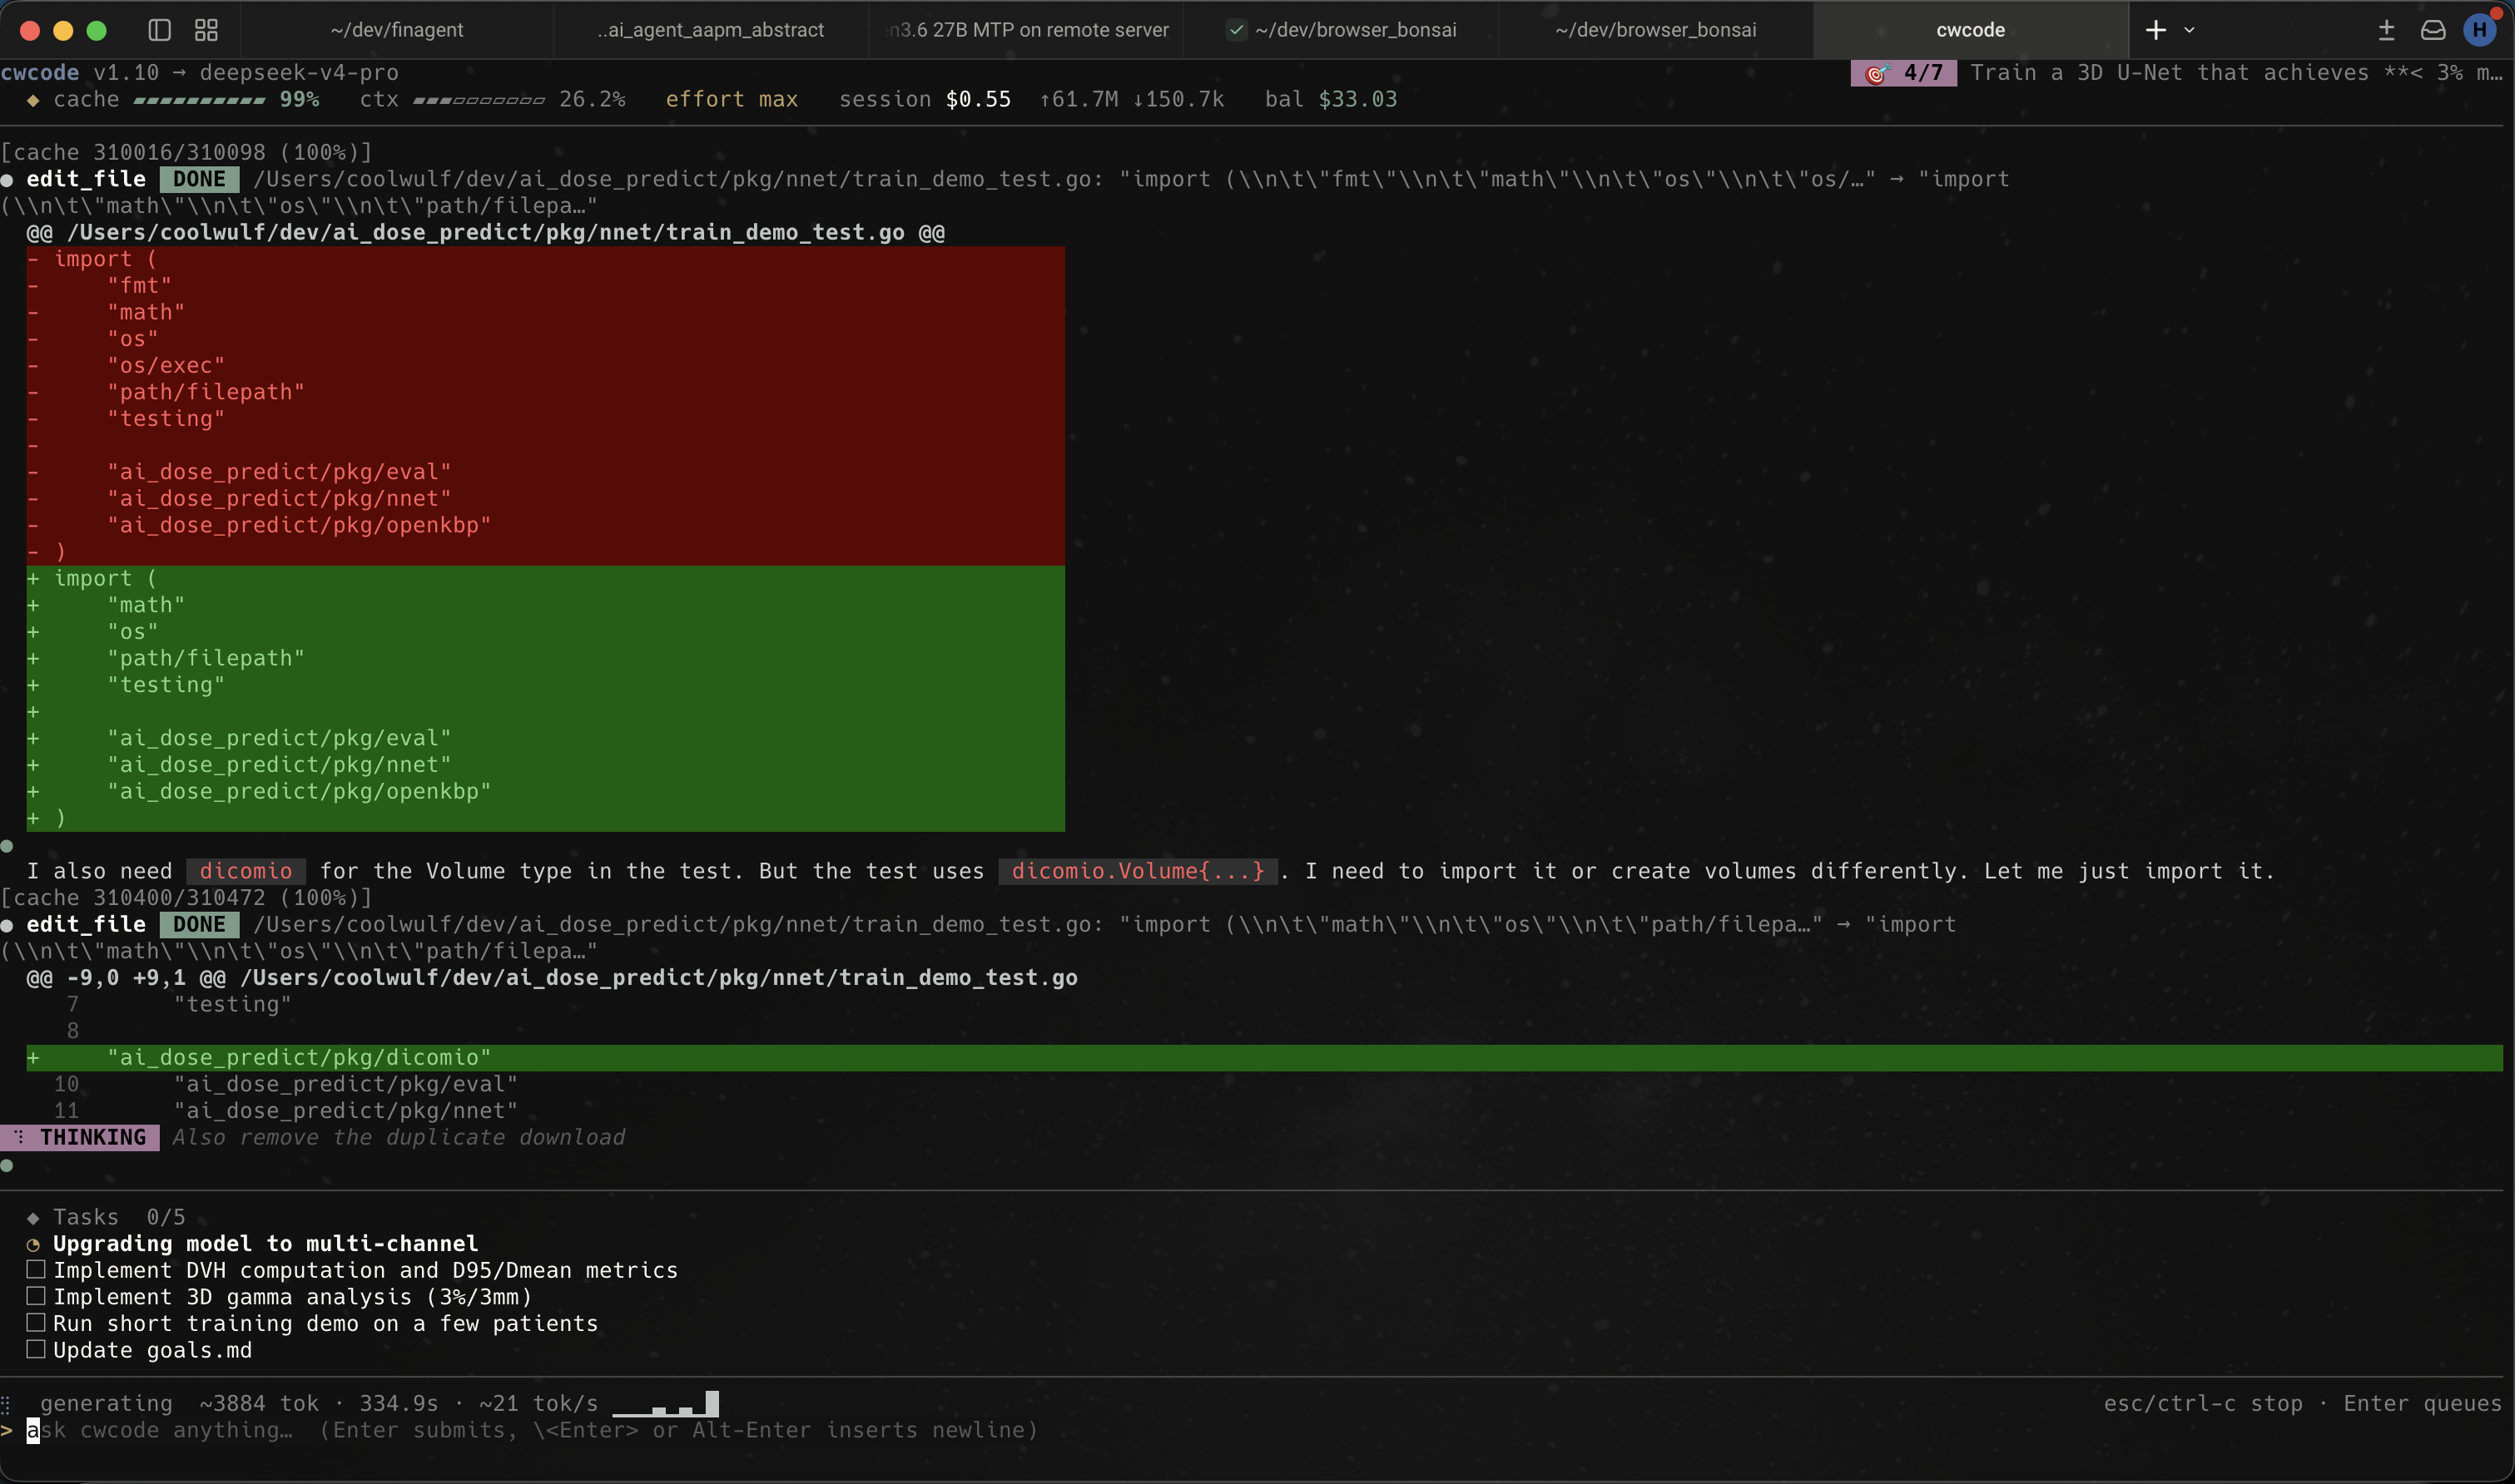Open the tab overview grid icon

pyautogui.click(x=206, y=30)
